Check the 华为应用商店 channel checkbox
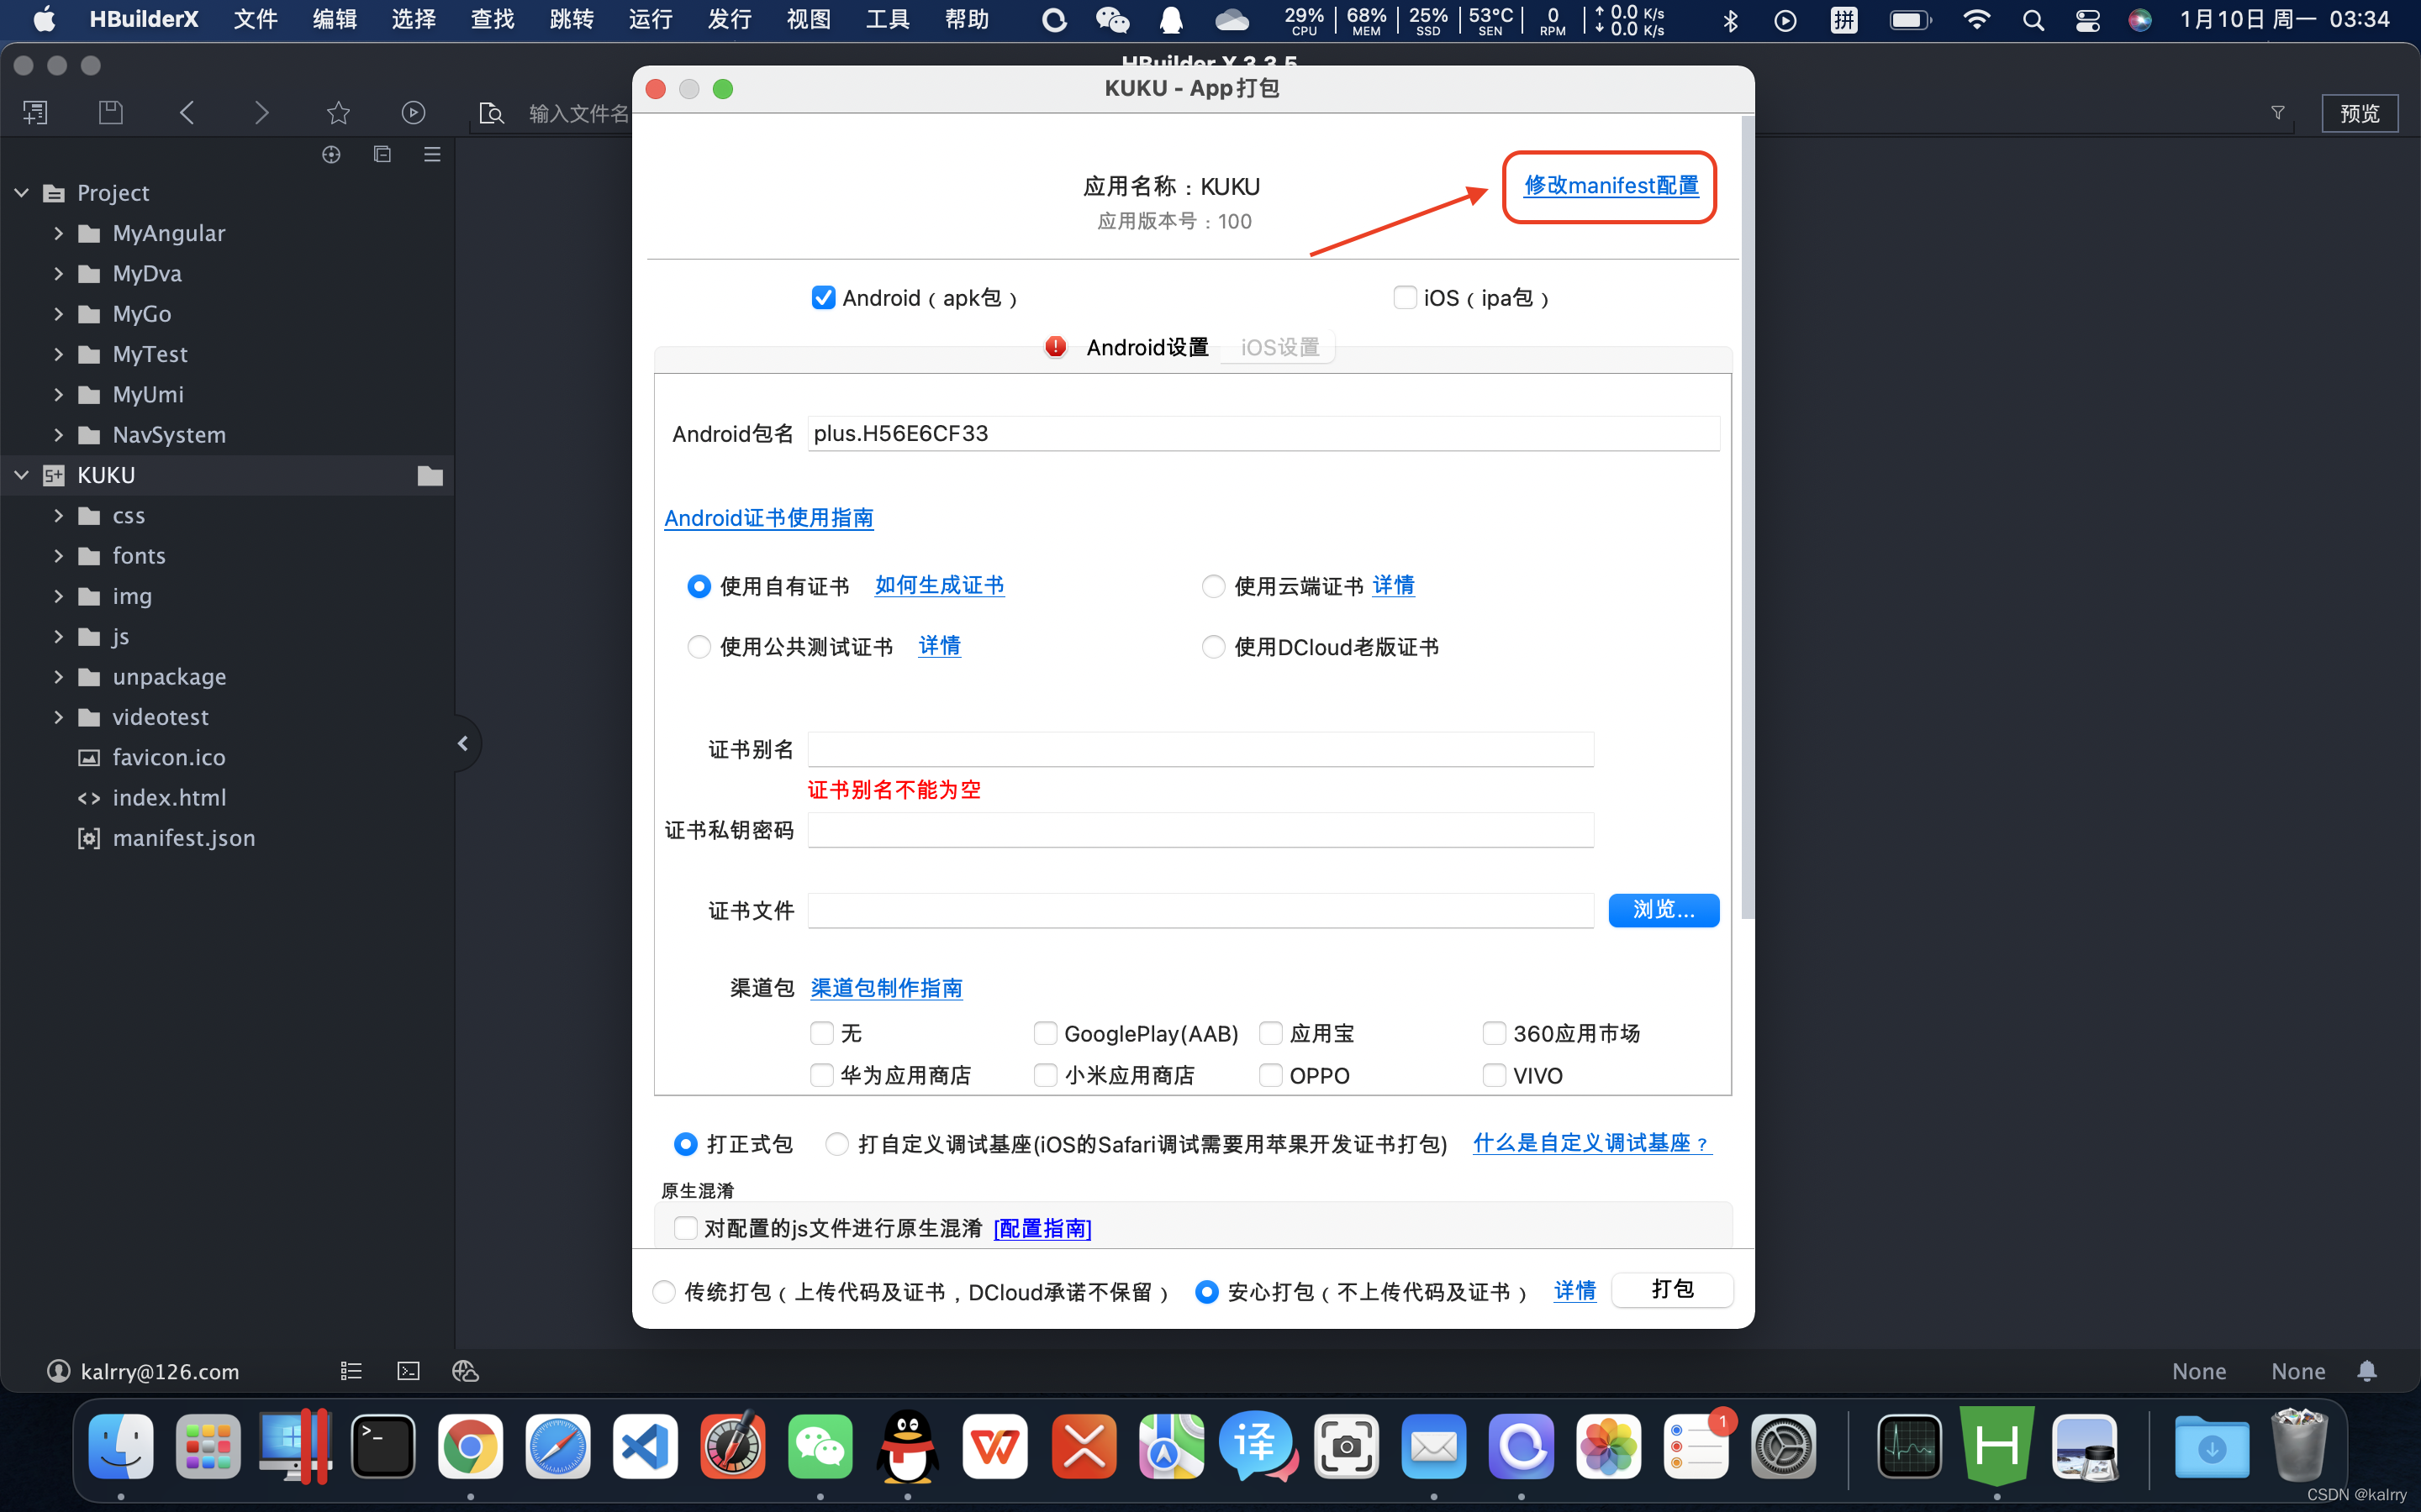The height and width of the screenshot is (1512, 2421). [x=821, y=1075]
